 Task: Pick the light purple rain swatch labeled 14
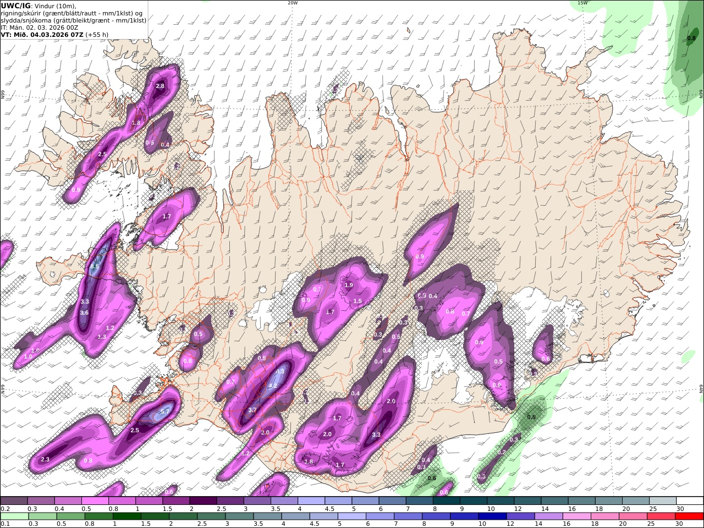548,516
